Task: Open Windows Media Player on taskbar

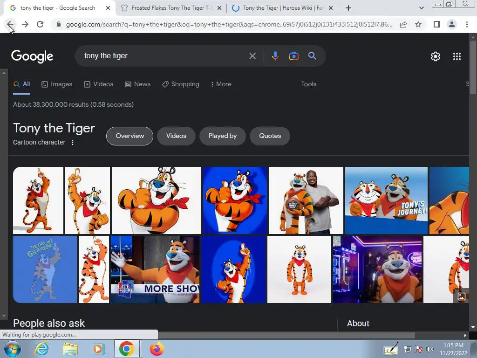Action: click(x=98, y=349)
